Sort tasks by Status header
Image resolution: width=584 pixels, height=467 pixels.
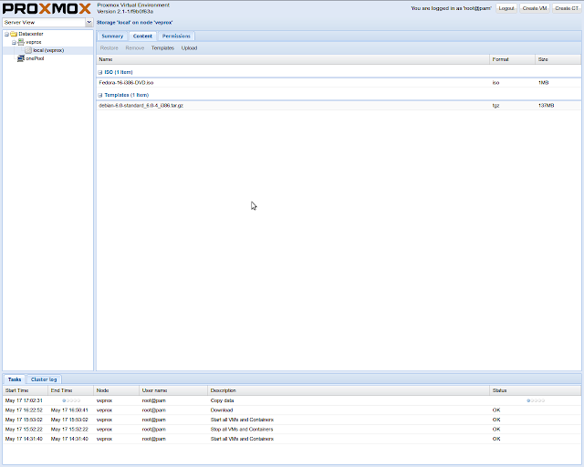536,390
